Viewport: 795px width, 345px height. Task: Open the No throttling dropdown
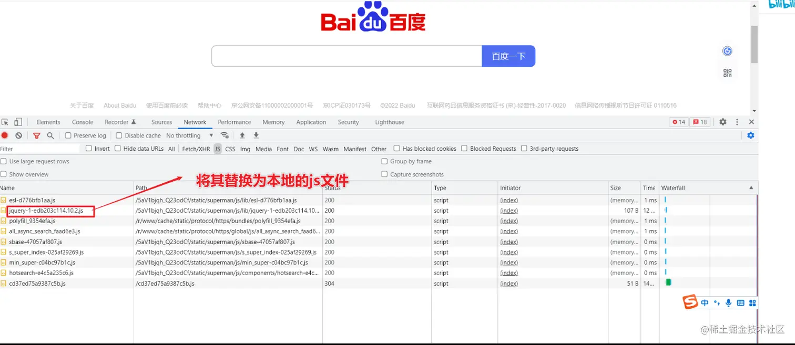click(x=190, y=135)
